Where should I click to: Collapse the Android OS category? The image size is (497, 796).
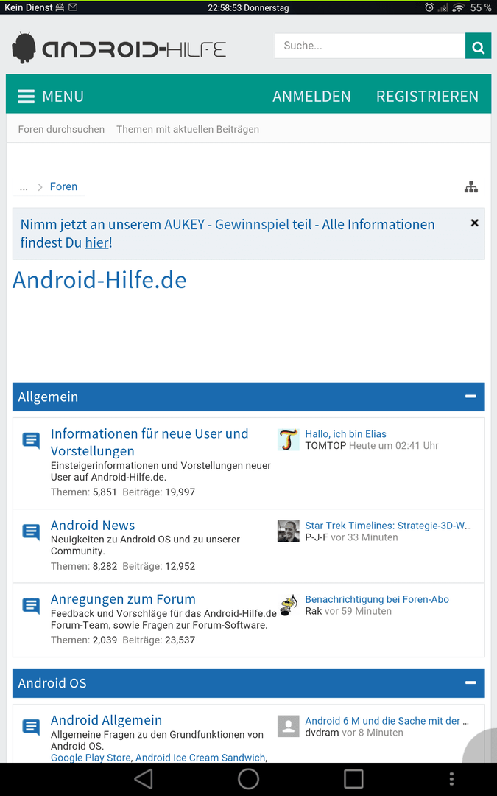[470, 682]
